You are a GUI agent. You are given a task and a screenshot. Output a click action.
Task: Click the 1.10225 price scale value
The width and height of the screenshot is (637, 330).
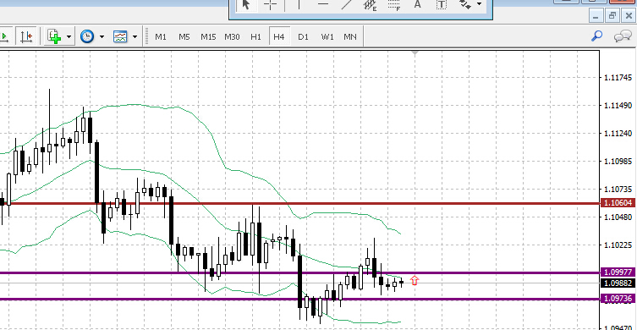(x=618, y=245)
